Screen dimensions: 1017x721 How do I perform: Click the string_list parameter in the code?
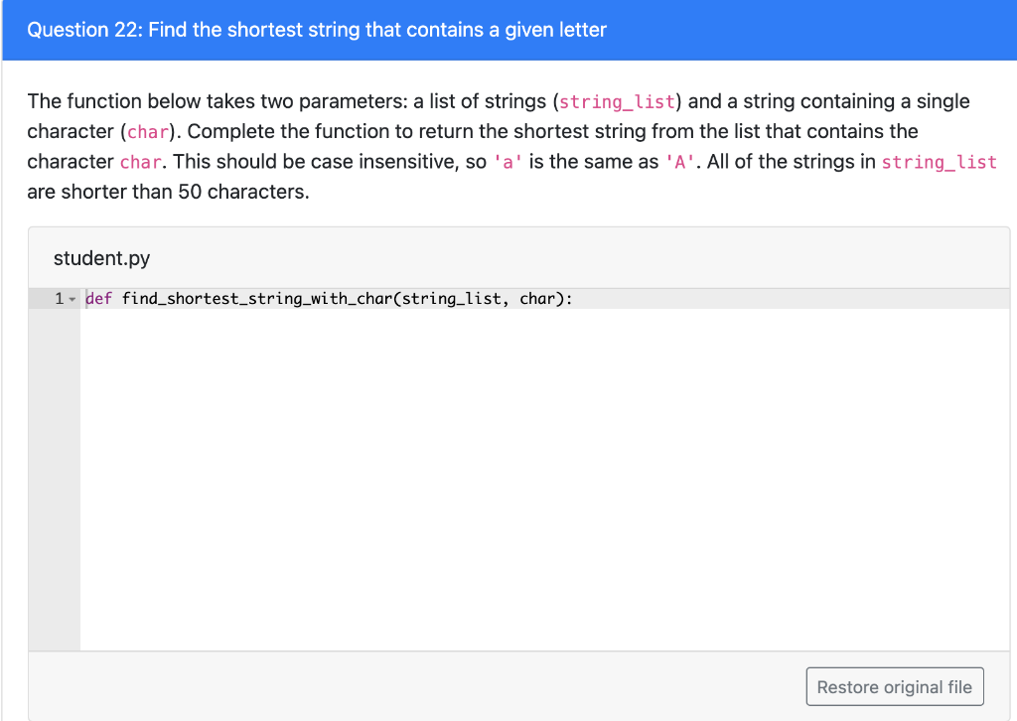pos(452,298)
